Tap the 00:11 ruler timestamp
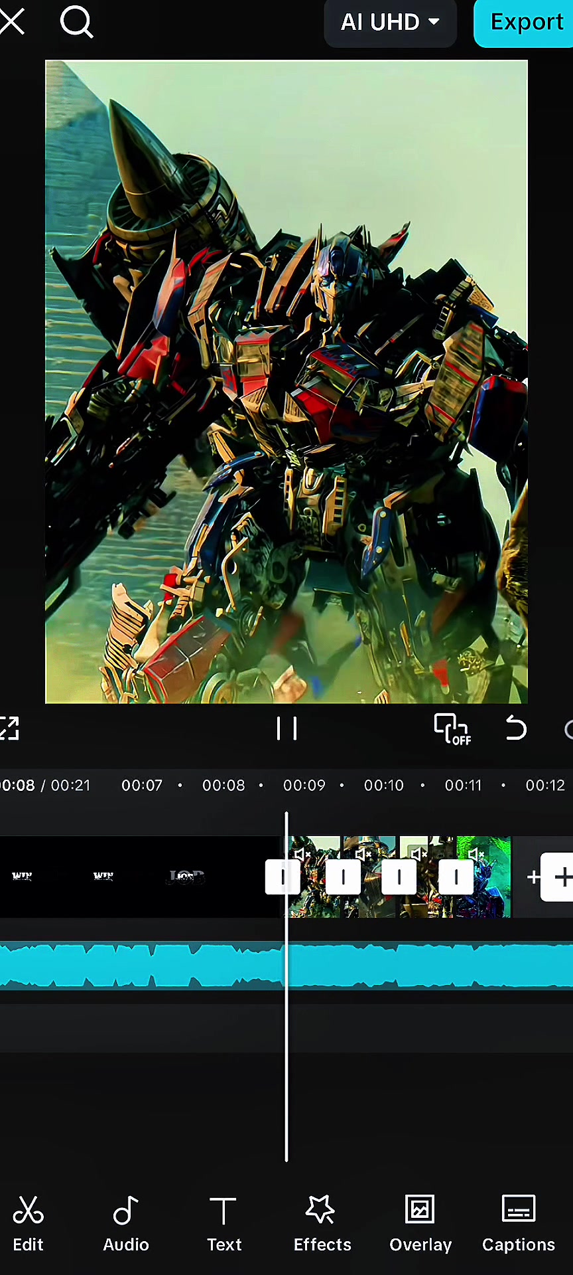Screen dimensions: 573x1275 [464, 785]
